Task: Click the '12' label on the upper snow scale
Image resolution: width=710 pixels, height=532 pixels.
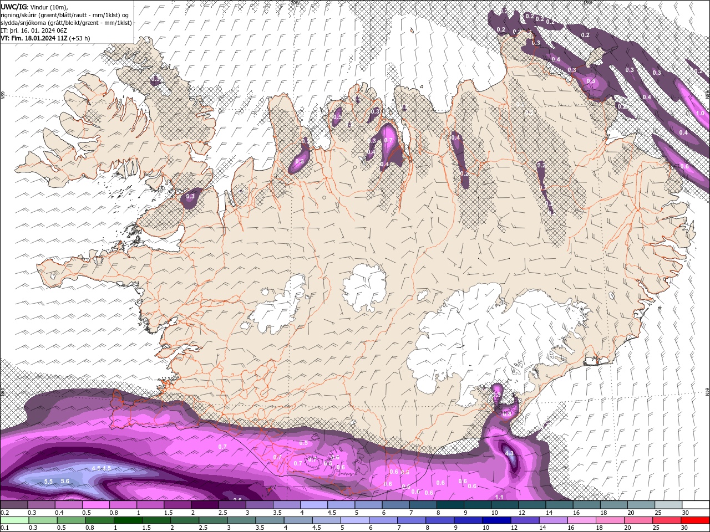Action: pos(522,513)
